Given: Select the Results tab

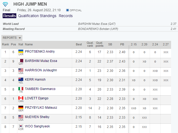Looking at the screenshot, I should point(9,16).
